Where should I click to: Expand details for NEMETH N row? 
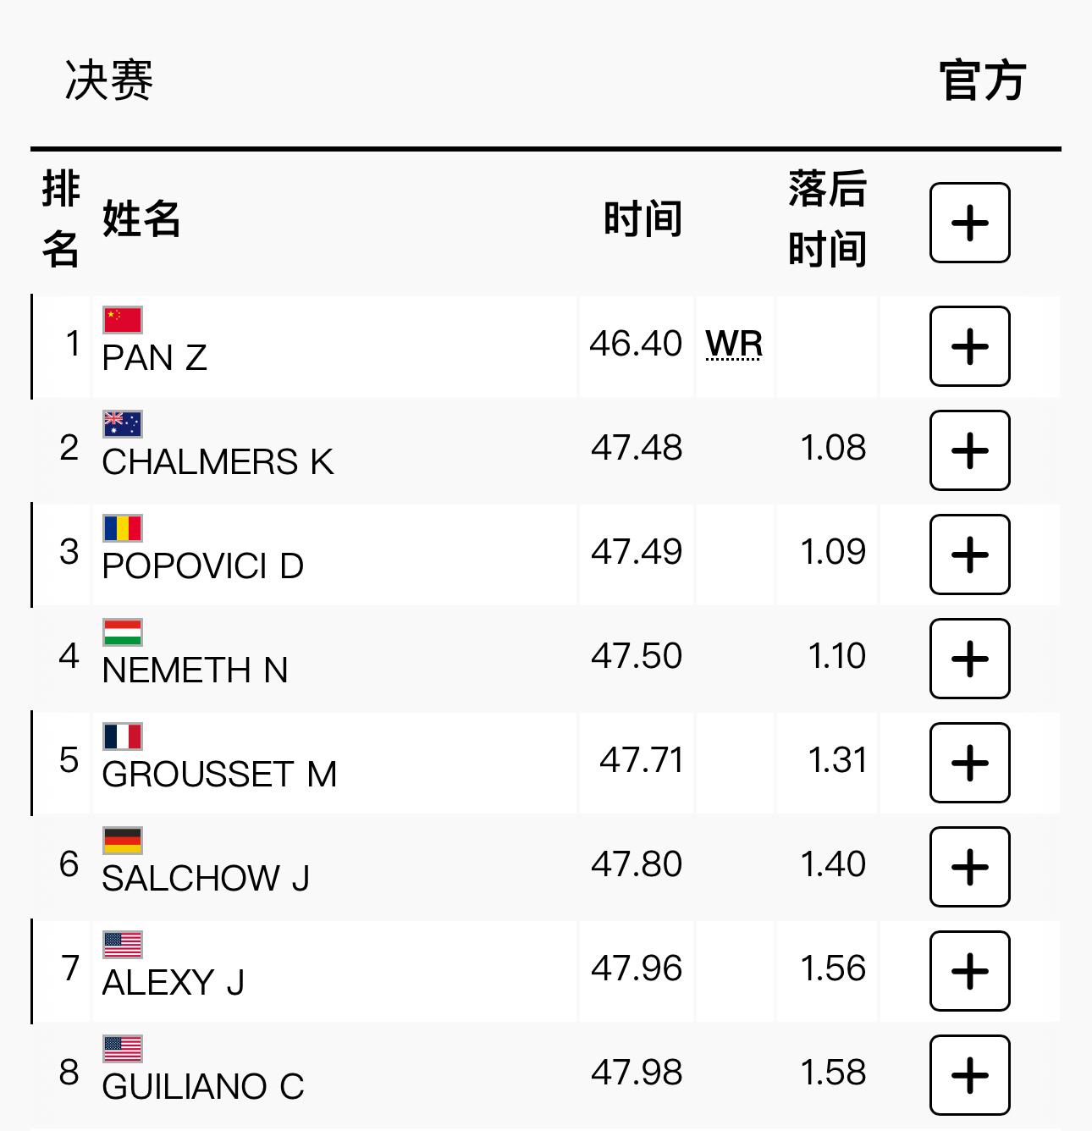969,659
